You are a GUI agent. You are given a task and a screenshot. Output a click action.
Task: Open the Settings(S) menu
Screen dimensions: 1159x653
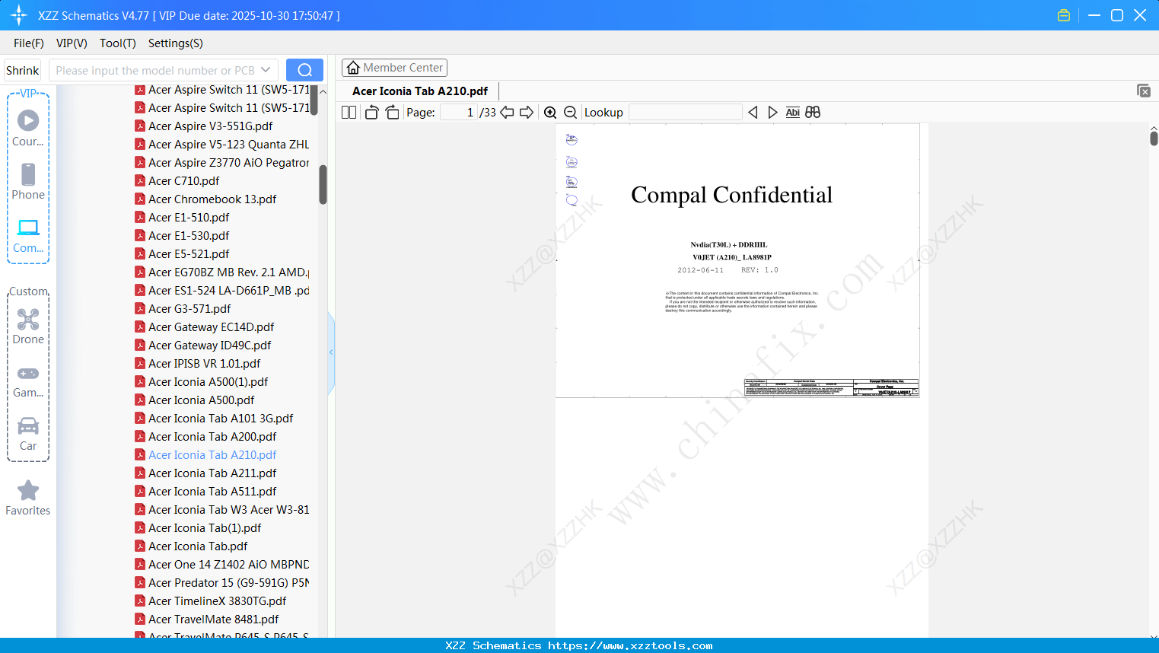pyautogui.click(x=176, y=43)
